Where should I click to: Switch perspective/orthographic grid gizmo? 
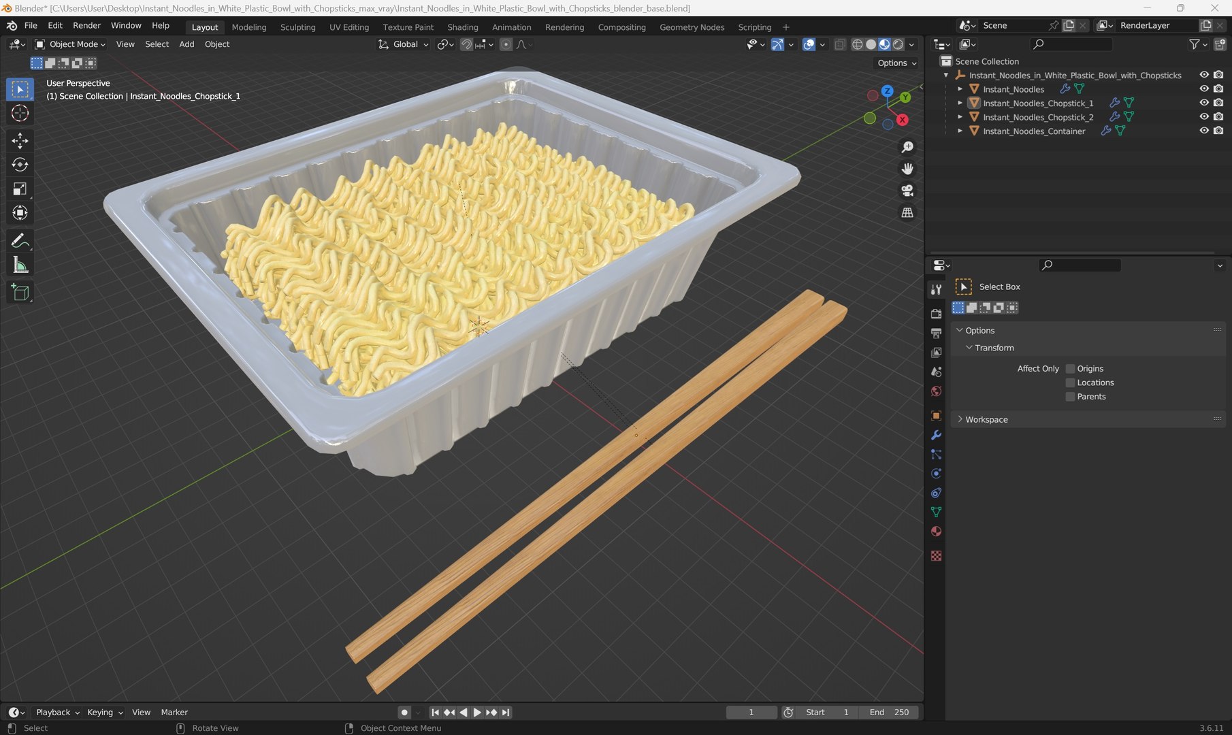(x=907, y=212)
